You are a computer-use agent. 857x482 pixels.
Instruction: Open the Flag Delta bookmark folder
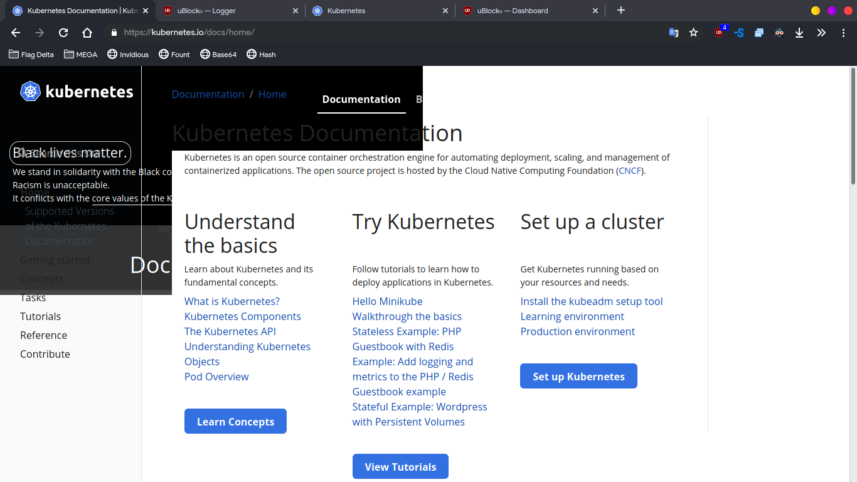click(31, 55)
